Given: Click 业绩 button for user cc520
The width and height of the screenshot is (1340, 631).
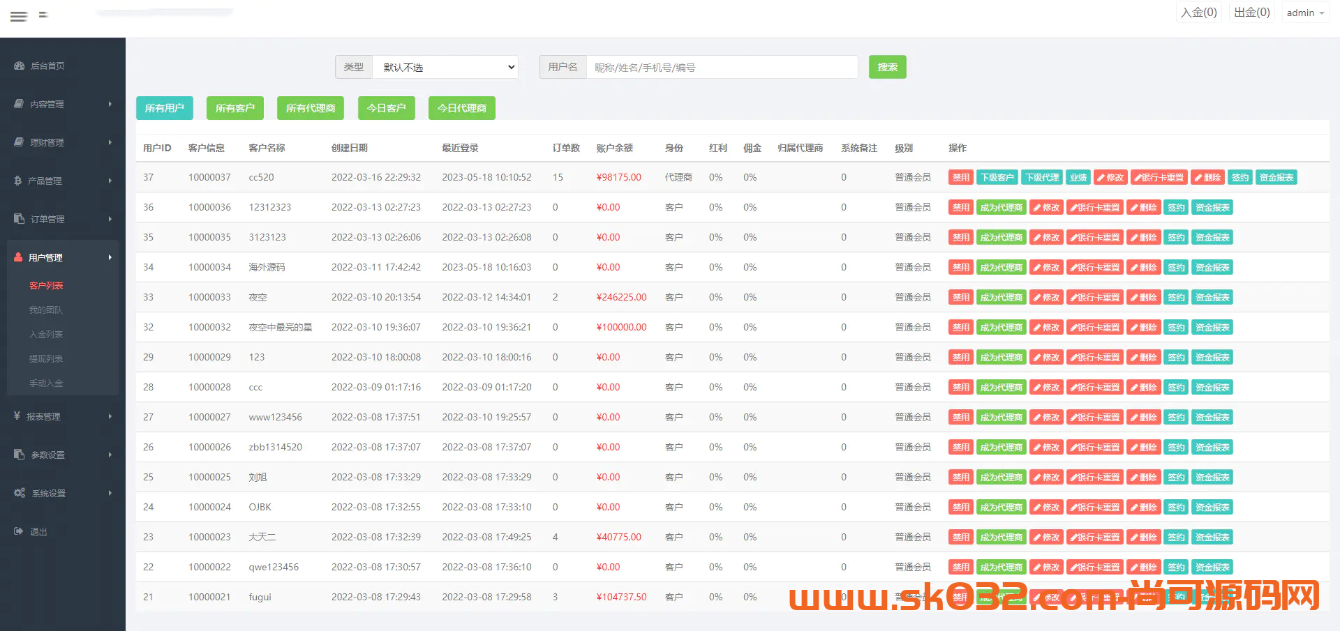Looking at the screenshot, I should (x=1078, y=177).
